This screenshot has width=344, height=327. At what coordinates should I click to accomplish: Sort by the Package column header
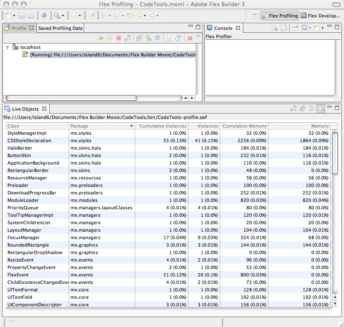point(102,126)
